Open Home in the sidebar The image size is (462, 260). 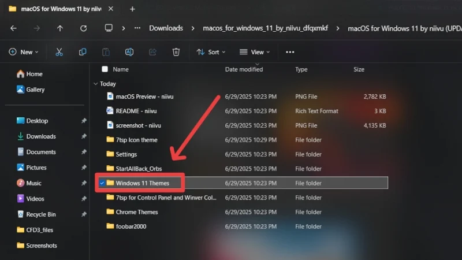pos(29,74)
